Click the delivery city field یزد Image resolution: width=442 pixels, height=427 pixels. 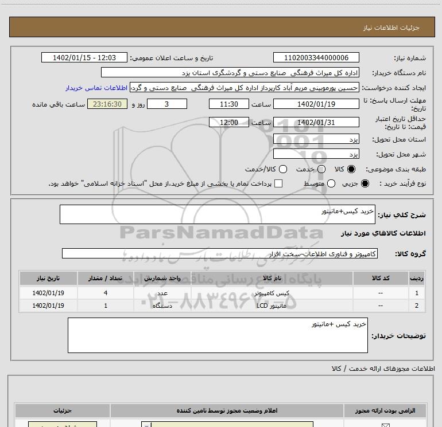tap(316, 154)
